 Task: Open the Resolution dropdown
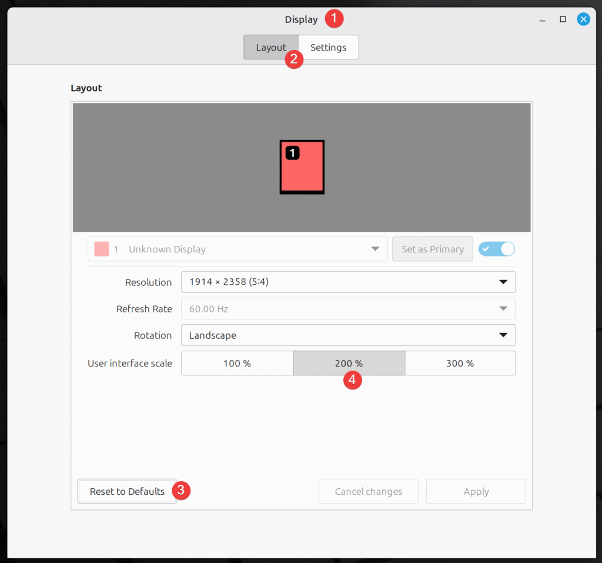[x=348, y=282]
